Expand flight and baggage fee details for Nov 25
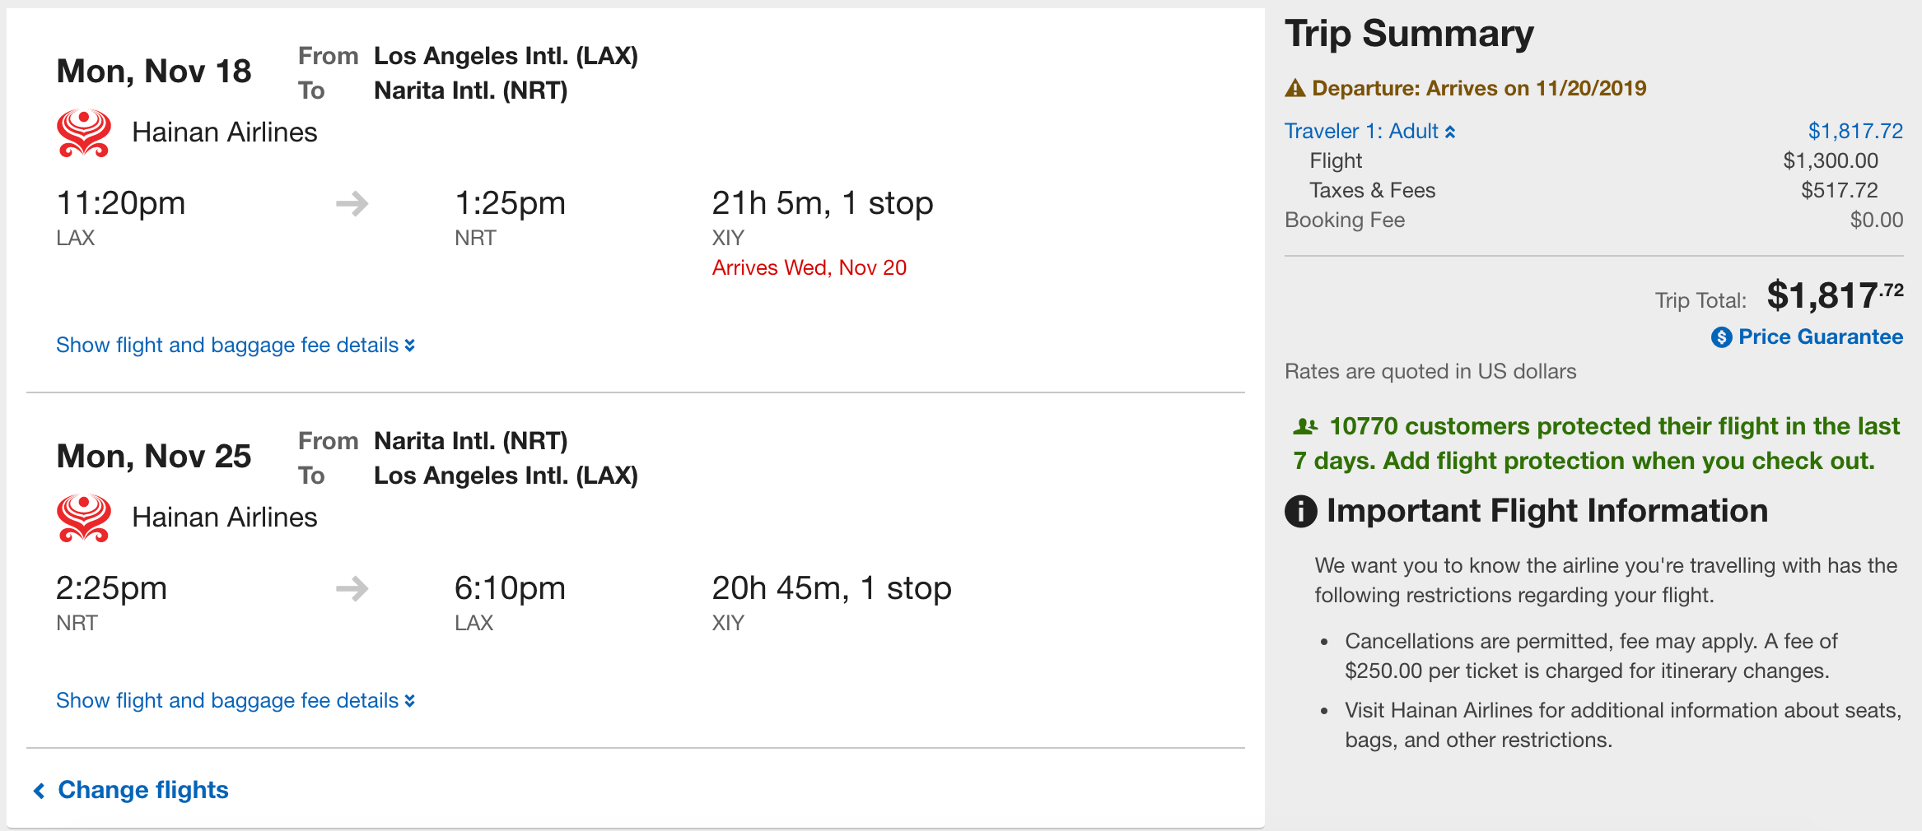This screenshot has height=831, width=1922. tap(236, 700)
